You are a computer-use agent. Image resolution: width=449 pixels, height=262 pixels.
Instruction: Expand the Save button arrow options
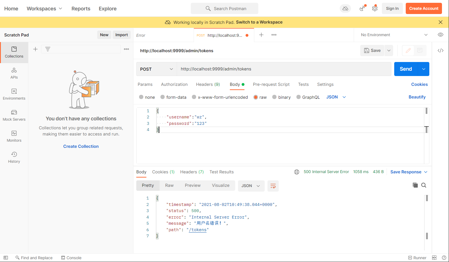(389, 50)
